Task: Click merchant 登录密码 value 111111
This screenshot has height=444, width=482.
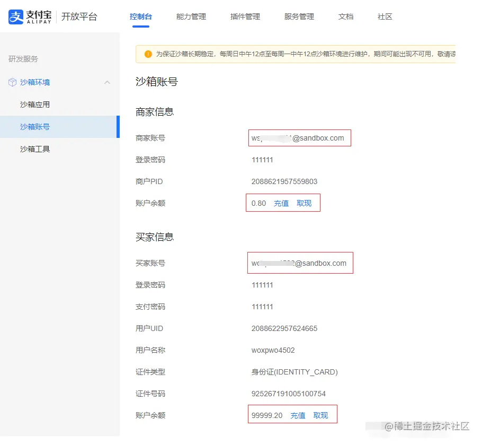Action: click(x=262, y=160)
